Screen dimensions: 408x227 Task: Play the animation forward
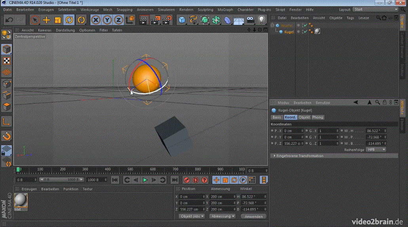click(145, 180)
